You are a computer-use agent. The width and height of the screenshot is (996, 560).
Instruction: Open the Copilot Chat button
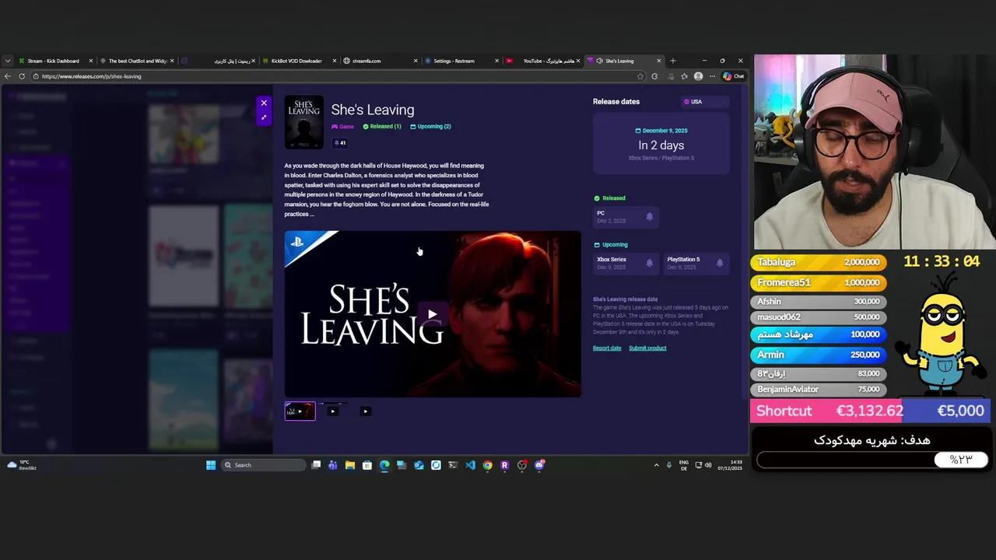click(x=734, y=76)
